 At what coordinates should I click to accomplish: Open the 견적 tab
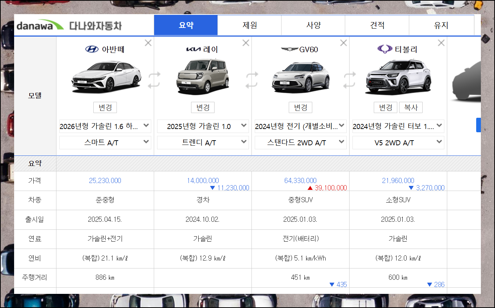coord(377,25)
